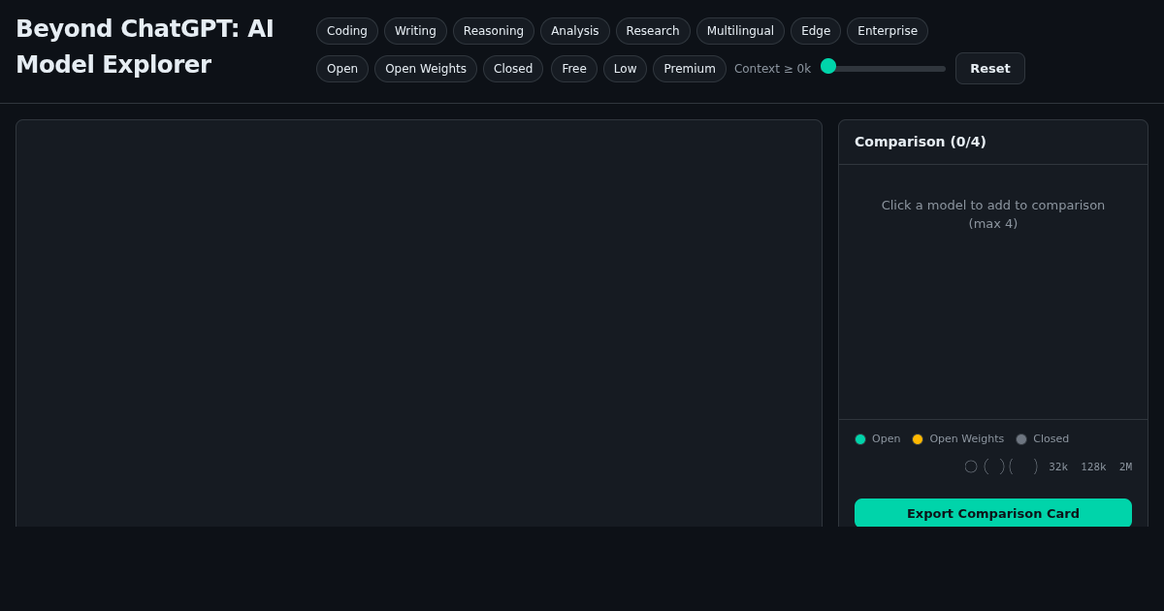
Task: Click the Beyond ChatGPT title heading
Action: tap(145, 47)
